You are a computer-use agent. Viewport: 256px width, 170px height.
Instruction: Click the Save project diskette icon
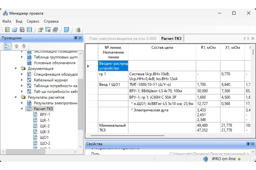pyautogui.click(x=29, y=30)
